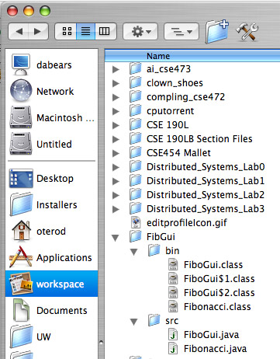Switch to icon view
This screenshot has width=280, height=359.
66,32
